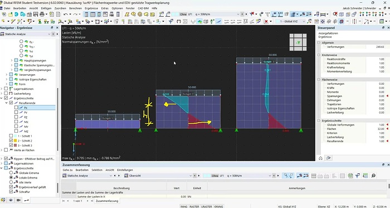Click the surface results color icon
Screen dimensions: 390x208
[x=199, y=21]
